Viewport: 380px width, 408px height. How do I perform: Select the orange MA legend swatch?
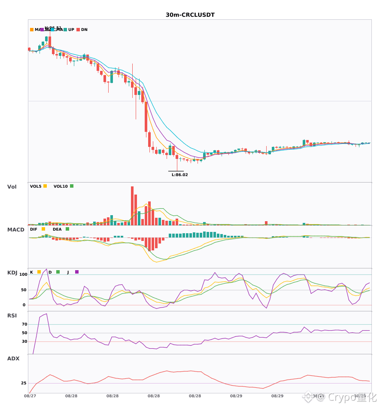click(32, 30)
